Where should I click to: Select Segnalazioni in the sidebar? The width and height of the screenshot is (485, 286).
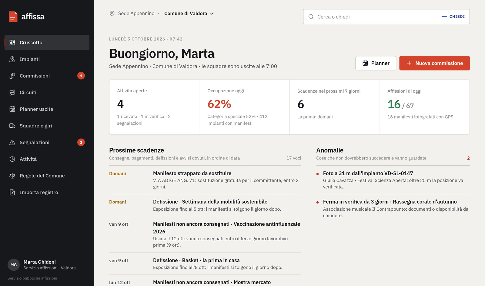point(47,142)
